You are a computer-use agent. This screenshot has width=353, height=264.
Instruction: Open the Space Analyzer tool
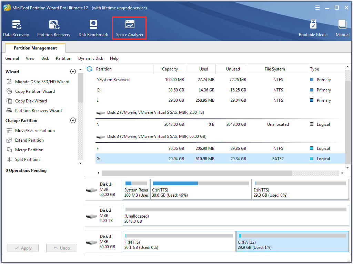point(129,27)
